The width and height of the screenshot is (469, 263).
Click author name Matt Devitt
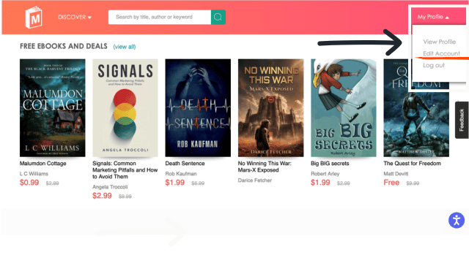pos(396,174)
